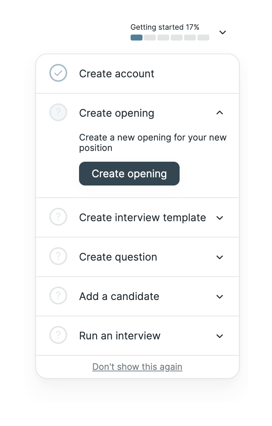Click the question mark icon next to Create question
Viewport: 272px width, 426px height.
pyautogui.click(x=58, y=256)
